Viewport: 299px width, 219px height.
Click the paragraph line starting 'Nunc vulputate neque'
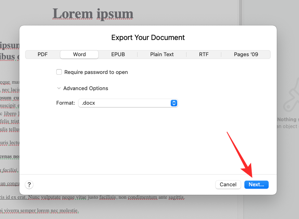pos(101,198)
